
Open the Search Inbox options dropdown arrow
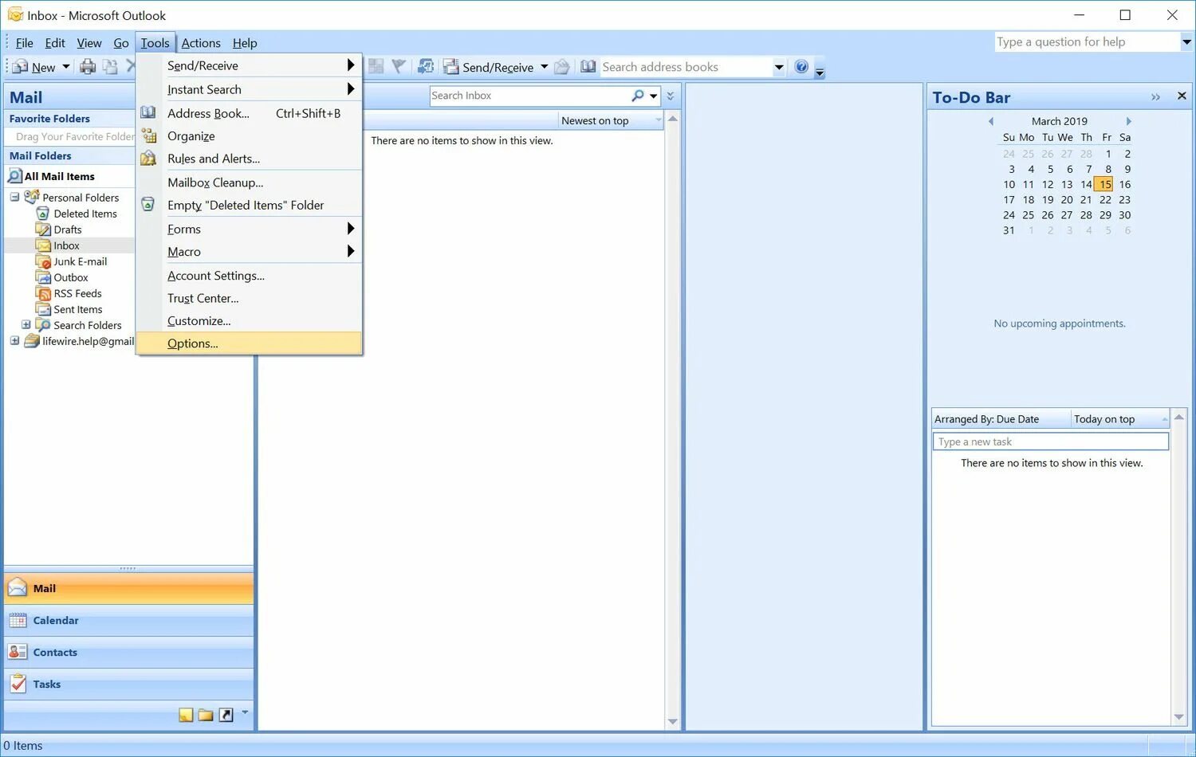point(654,96)
